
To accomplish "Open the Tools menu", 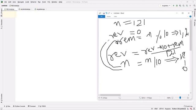I will coord(44,2).
